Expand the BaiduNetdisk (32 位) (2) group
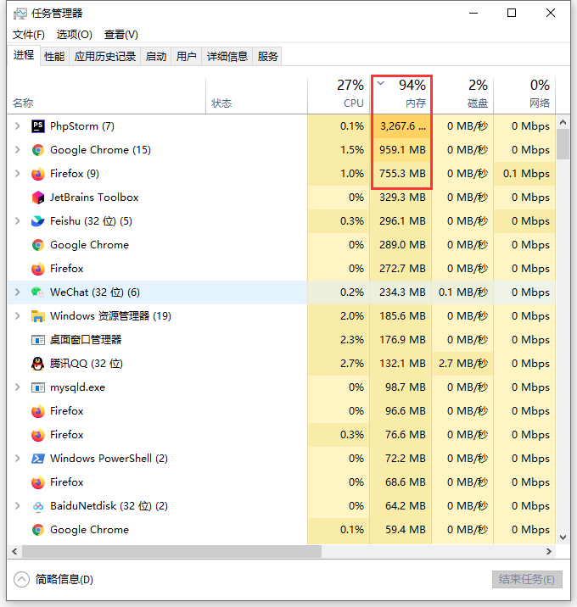The width and height of the screenshot is (577, 607). point(18,506)
